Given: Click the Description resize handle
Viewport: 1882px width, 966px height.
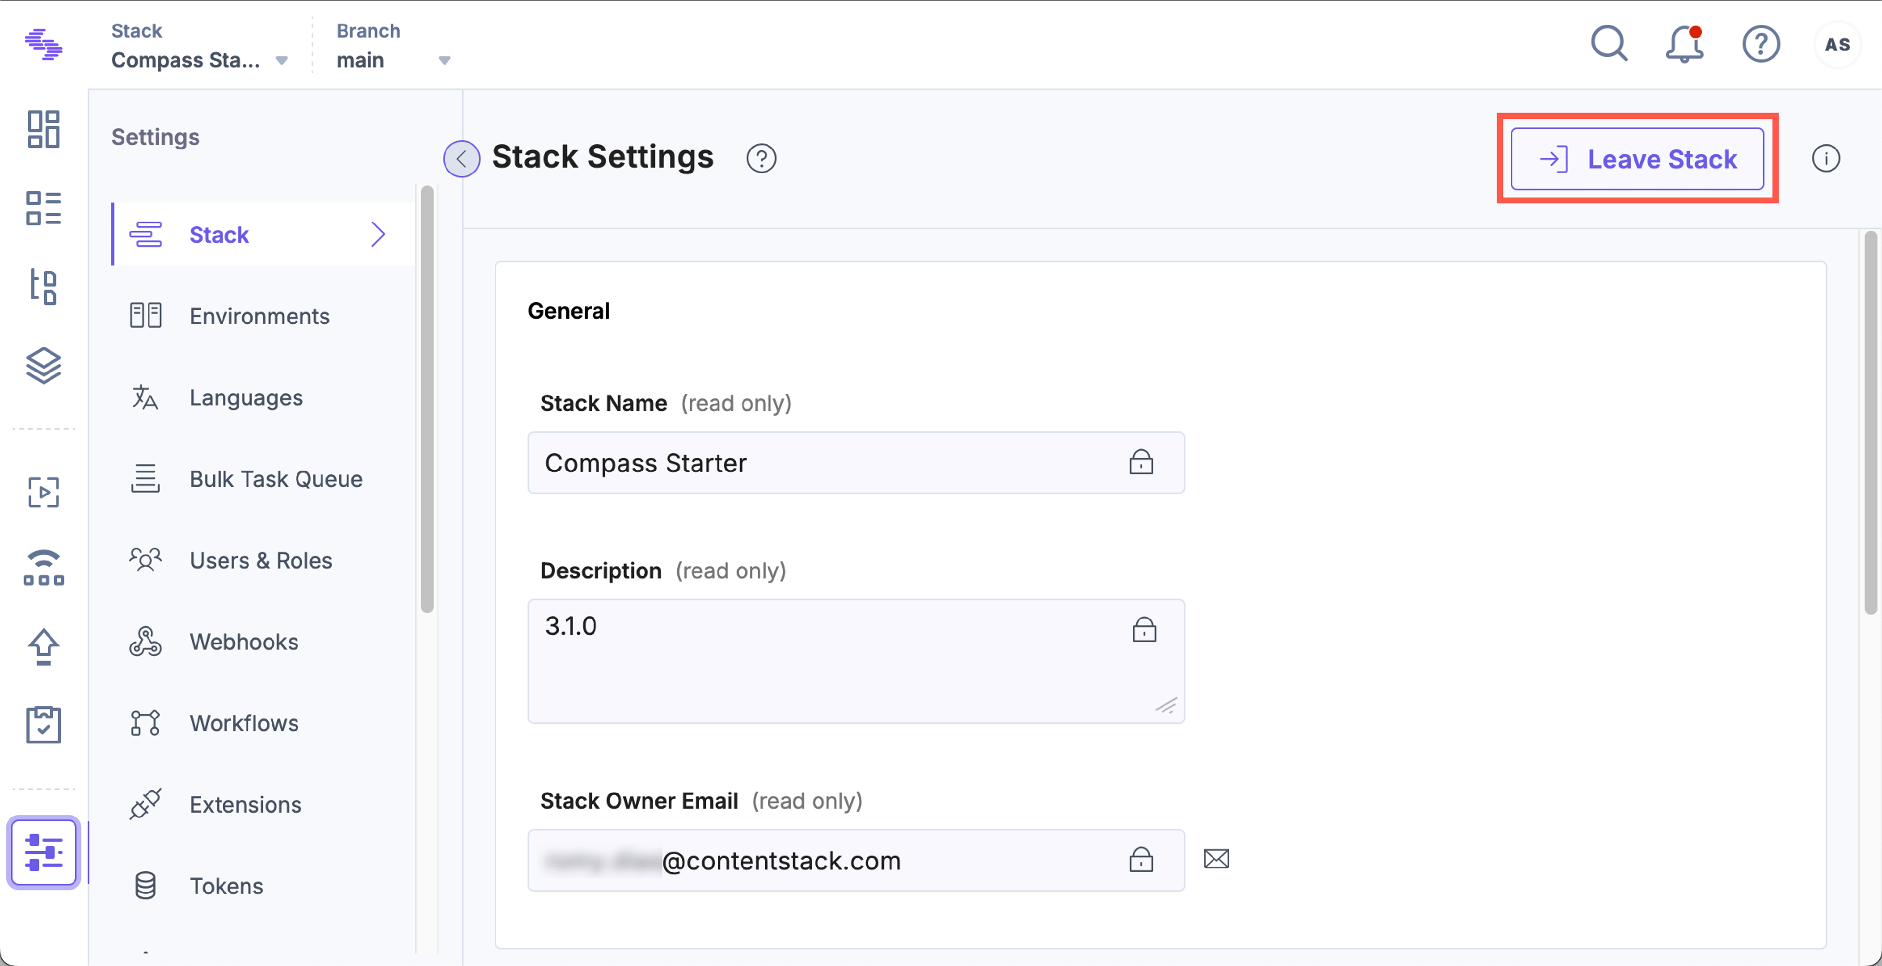Looking at the screenshot, I should click(1166, 705).
